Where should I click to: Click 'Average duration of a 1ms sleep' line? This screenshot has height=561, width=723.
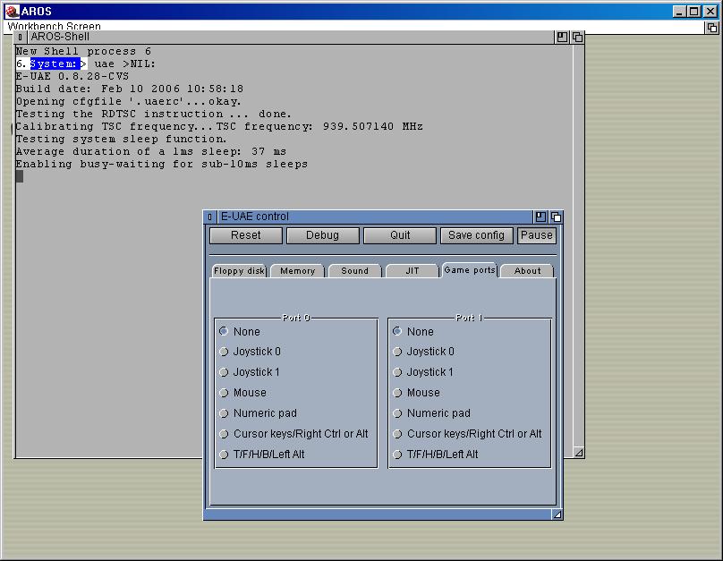(x=151, y=152)
